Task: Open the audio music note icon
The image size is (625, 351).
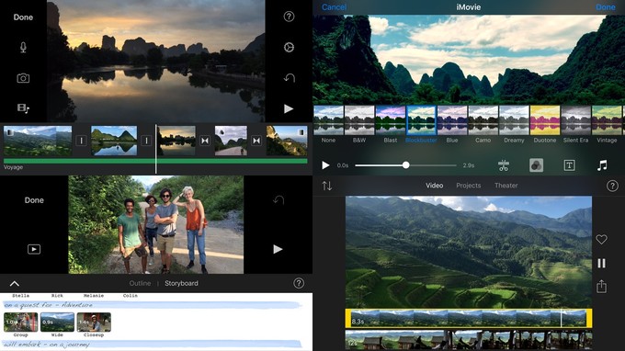Action: pos(602,165)
